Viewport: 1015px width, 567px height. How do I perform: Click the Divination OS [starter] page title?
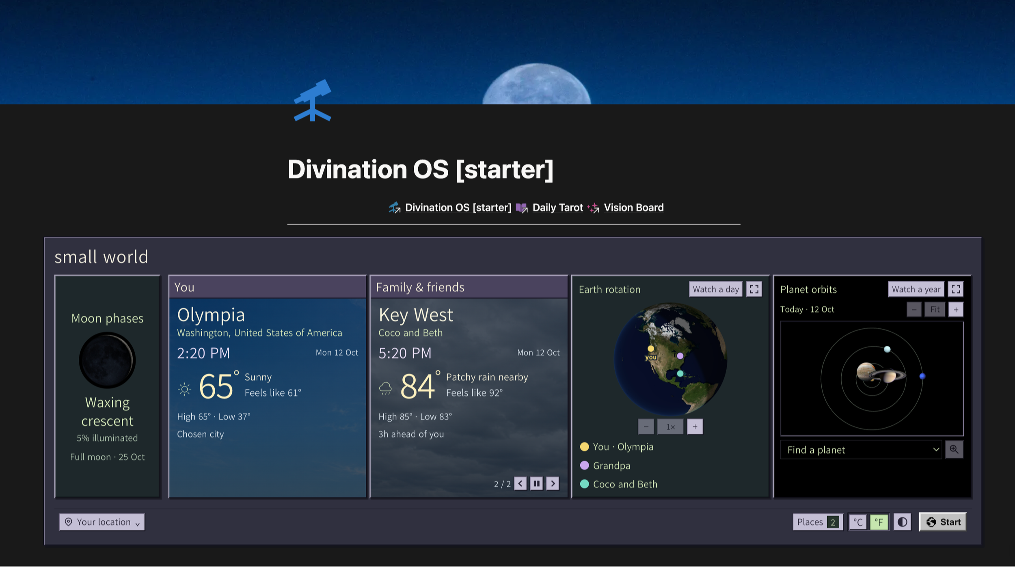coord(421,169)
